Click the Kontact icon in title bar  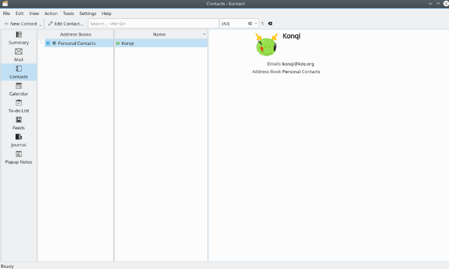(x=5, y=3)
